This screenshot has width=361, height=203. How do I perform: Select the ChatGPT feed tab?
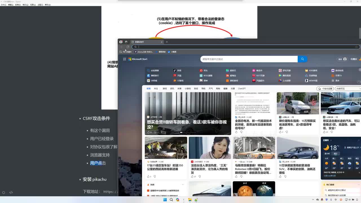pos(242,89)
